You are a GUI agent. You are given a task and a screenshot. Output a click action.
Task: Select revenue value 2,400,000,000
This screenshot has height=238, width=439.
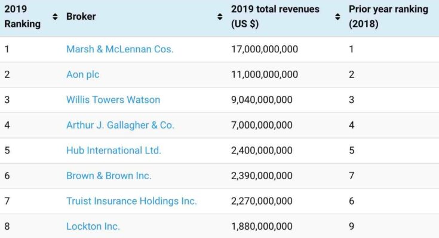(x=262, y=151)
